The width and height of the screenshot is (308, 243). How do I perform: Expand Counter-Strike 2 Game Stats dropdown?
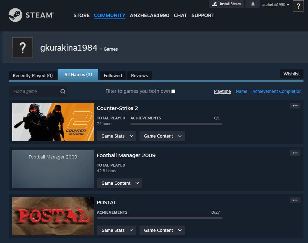click(x=116, y=136)
